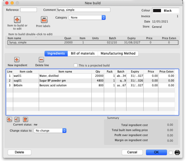186x161 pixels.
Task: Open the Manufacturing Method tab
Action: [x=118, y=54]
